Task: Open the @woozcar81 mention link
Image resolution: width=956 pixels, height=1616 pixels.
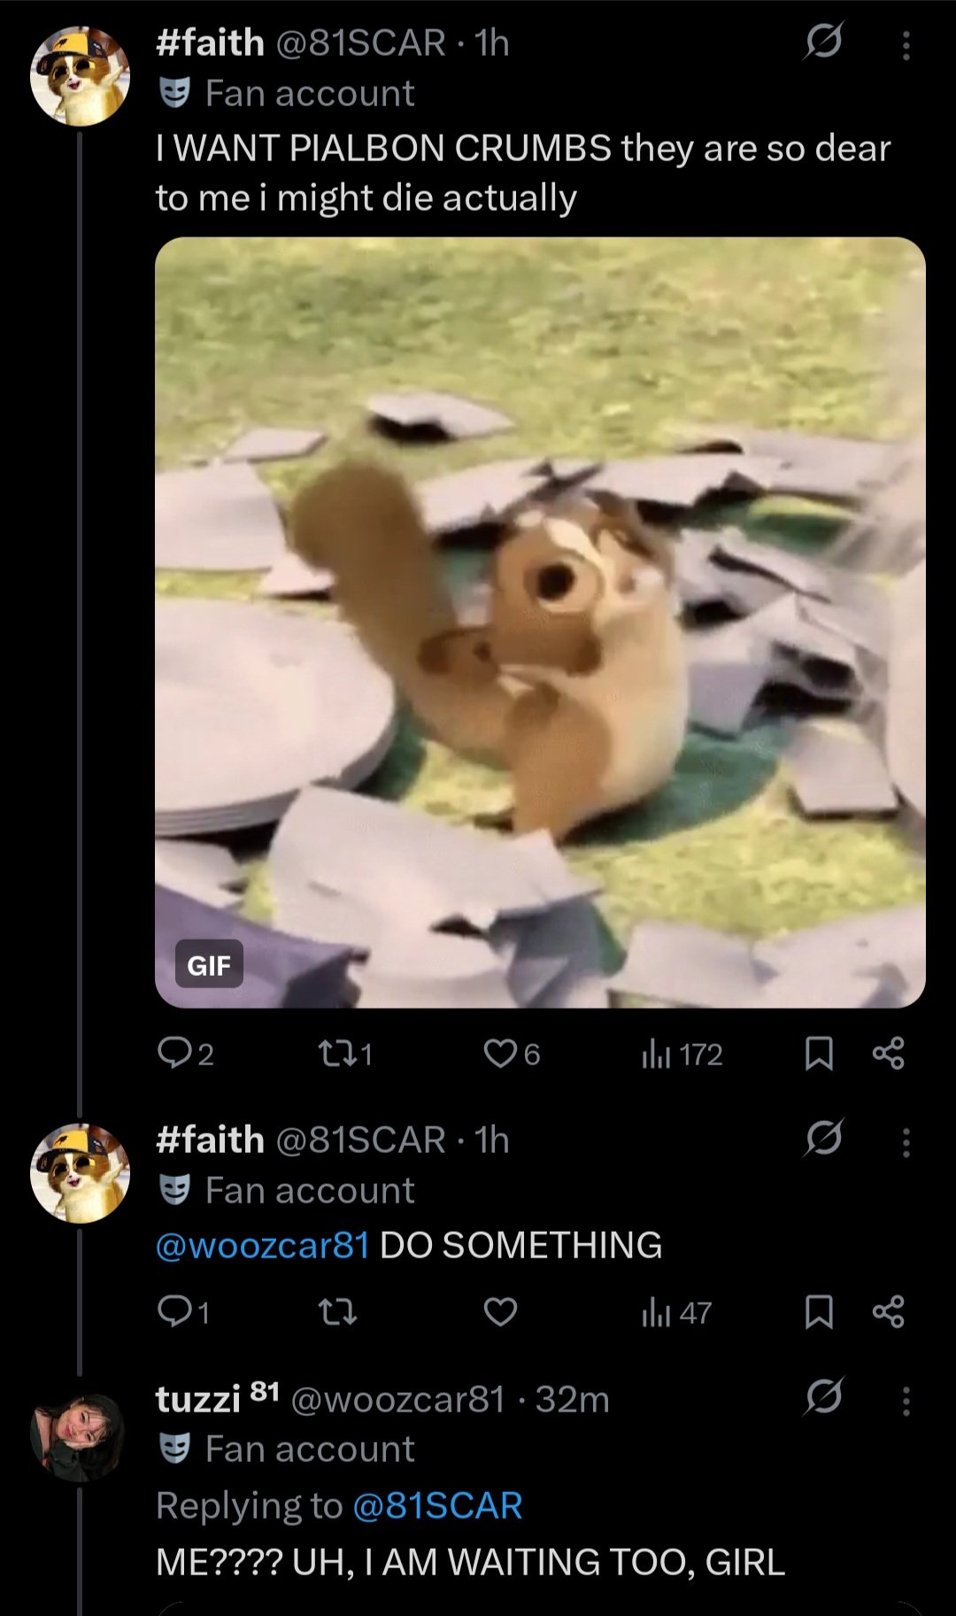Action: coord(262,1245)
